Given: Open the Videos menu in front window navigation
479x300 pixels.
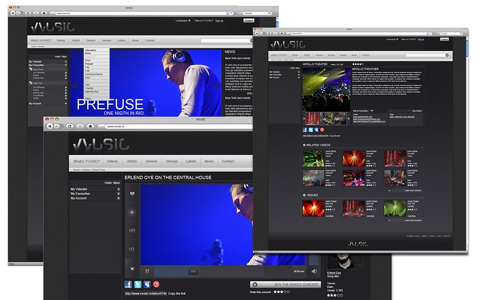Looking at the screenshot, I should 112,161.
